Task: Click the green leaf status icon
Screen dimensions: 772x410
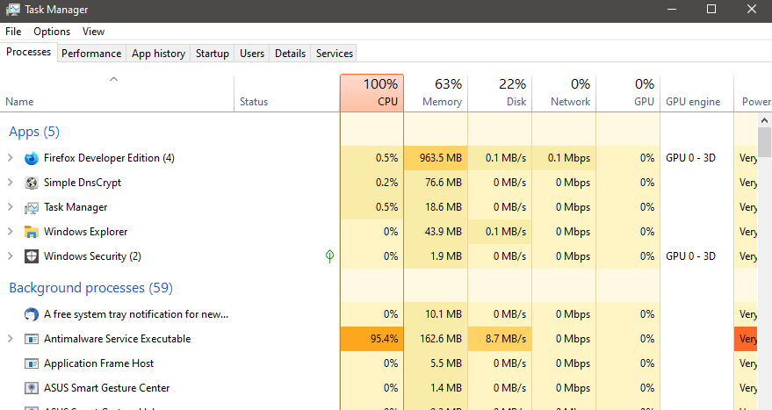Action: pyautogui.click(x=329, y=256)
